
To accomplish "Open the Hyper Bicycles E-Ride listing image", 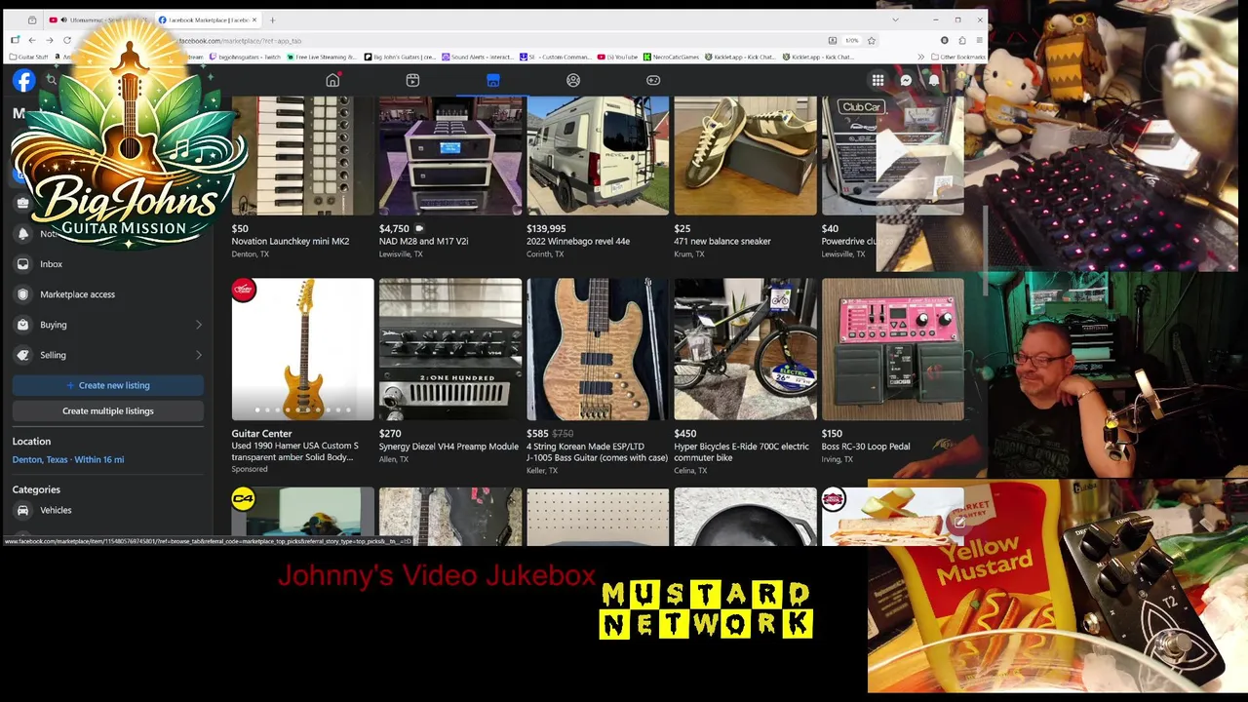I will [745, 349].
